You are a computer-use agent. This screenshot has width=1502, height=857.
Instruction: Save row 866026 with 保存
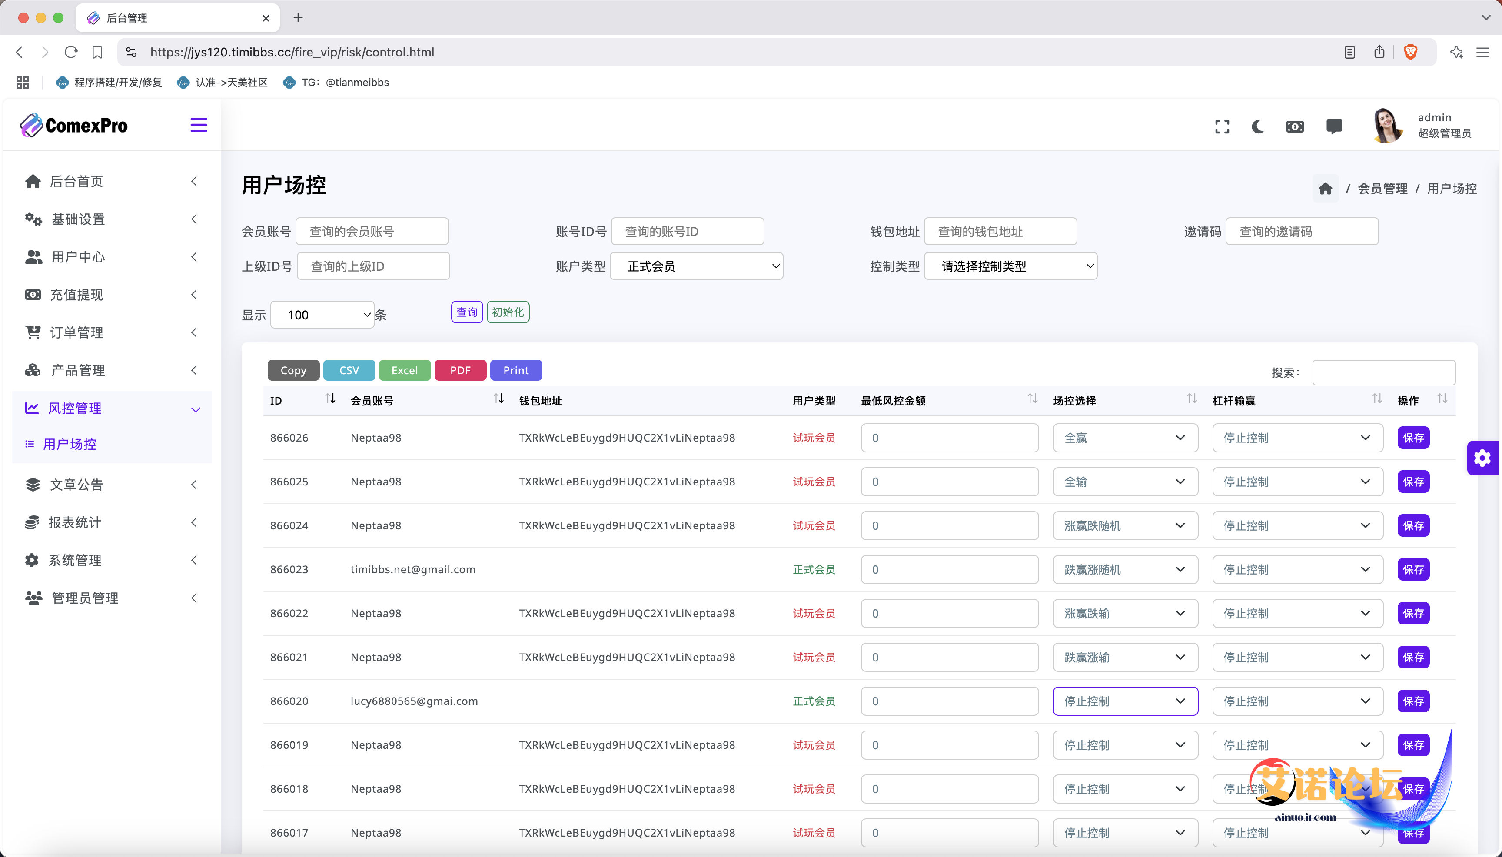coord(1413,438)
